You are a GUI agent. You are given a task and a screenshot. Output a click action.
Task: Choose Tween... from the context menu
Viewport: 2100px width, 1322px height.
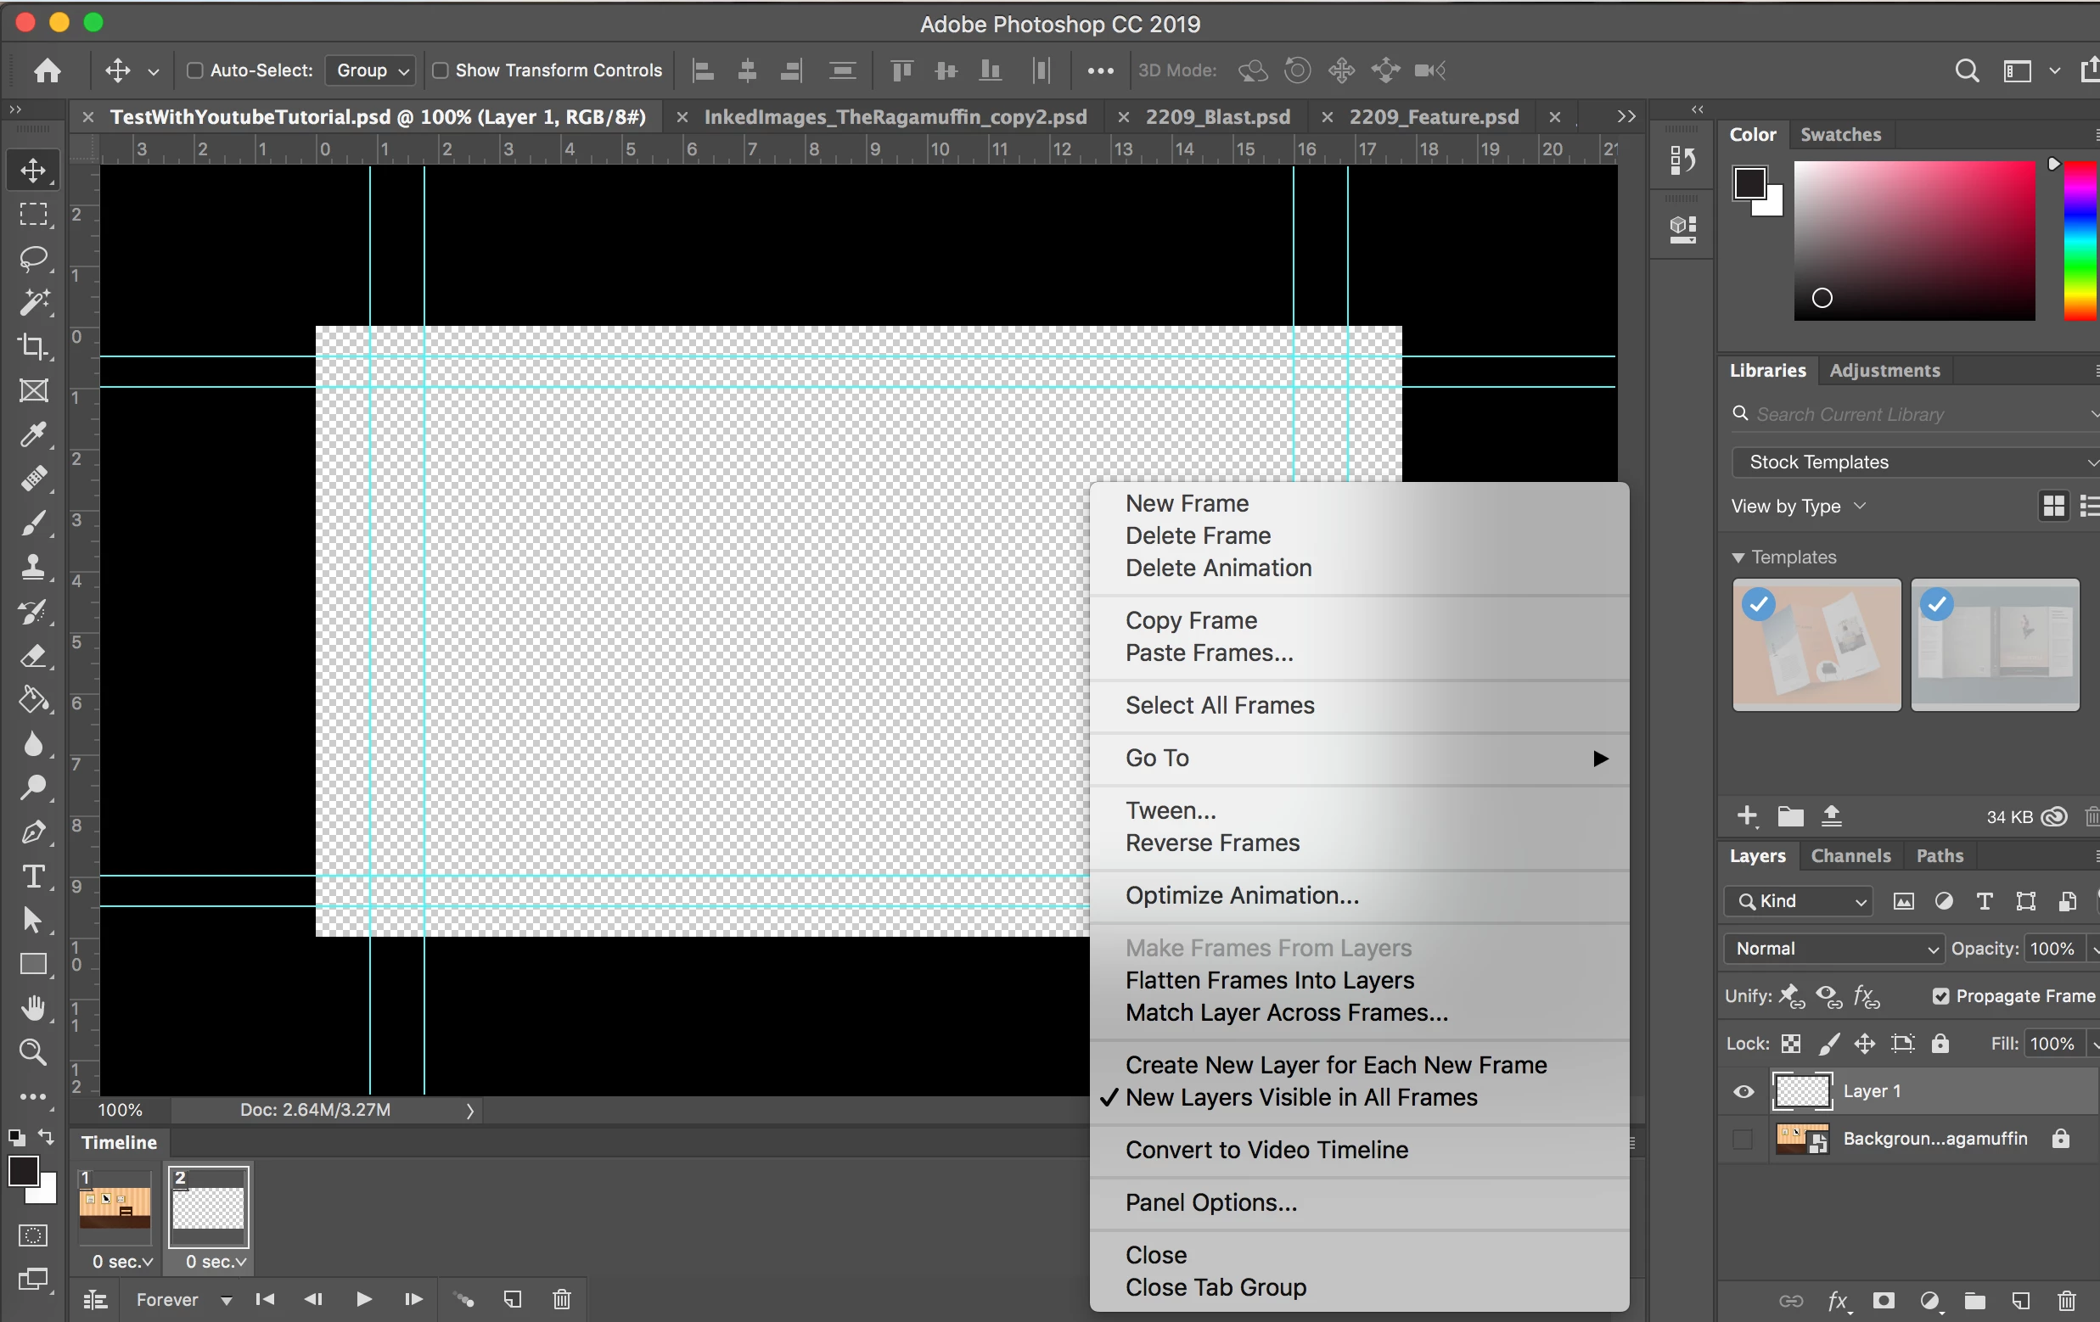(x=1171, y=811)
